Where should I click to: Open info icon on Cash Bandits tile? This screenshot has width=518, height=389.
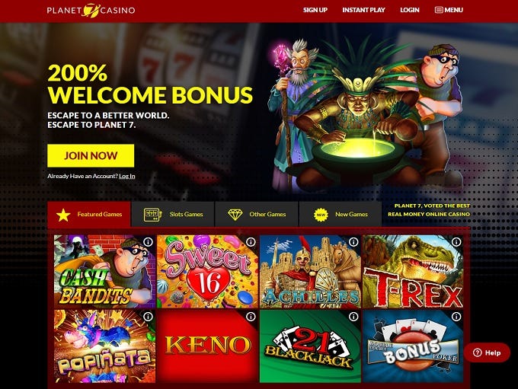[x=148, y=242]
